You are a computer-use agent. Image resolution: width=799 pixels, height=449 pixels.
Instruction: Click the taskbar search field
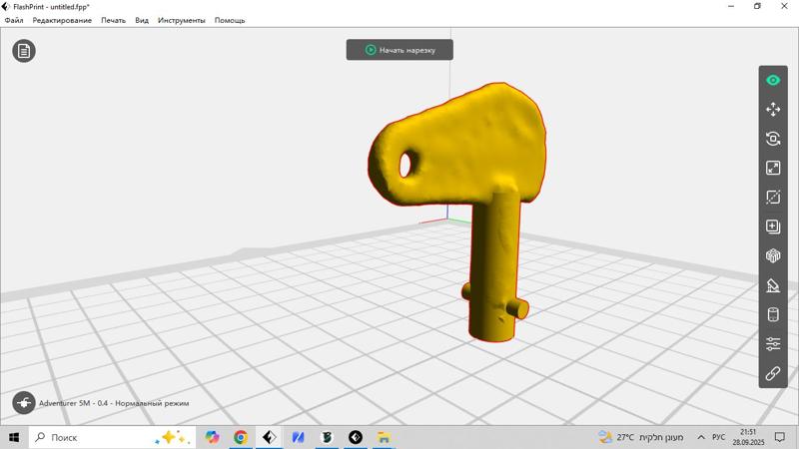point(112,437)
